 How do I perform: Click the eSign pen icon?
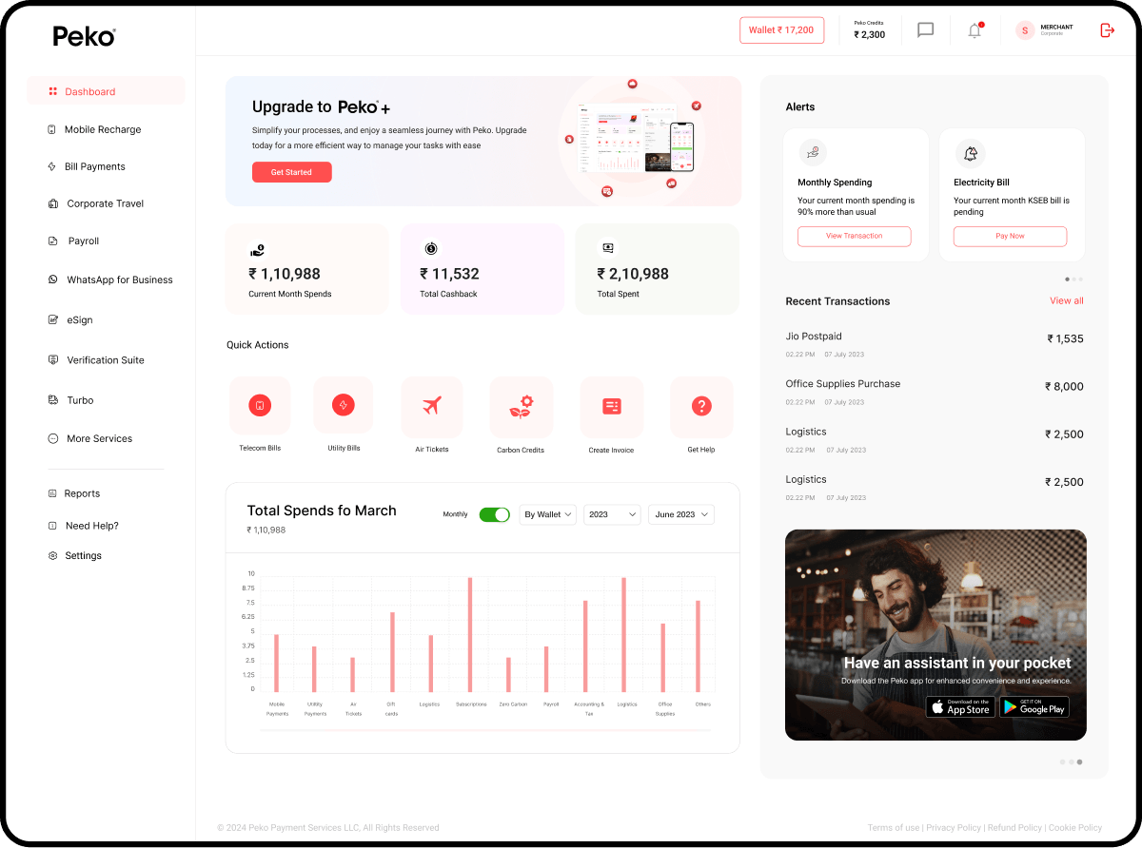point(53,319)
